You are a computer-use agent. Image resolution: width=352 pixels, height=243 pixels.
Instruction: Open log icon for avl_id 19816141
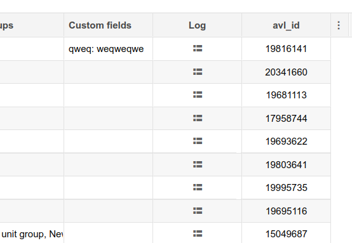pyautogui.click(x=198, y=48)
